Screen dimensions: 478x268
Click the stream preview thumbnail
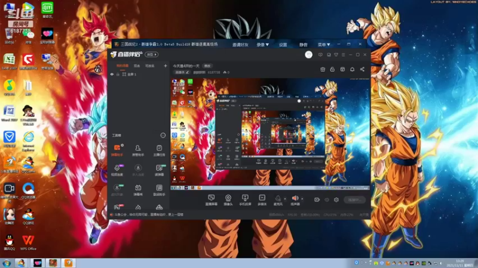(x=270, y=134)
